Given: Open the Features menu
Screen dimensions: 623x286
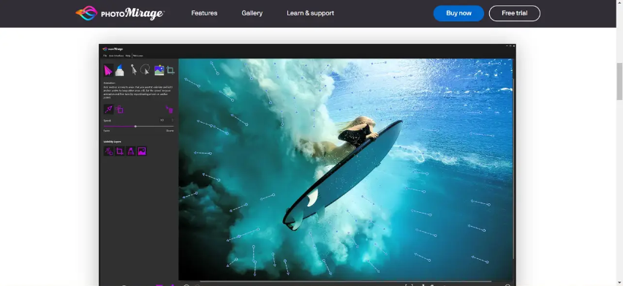Looking at the screenshot, I should pos(204,13).
